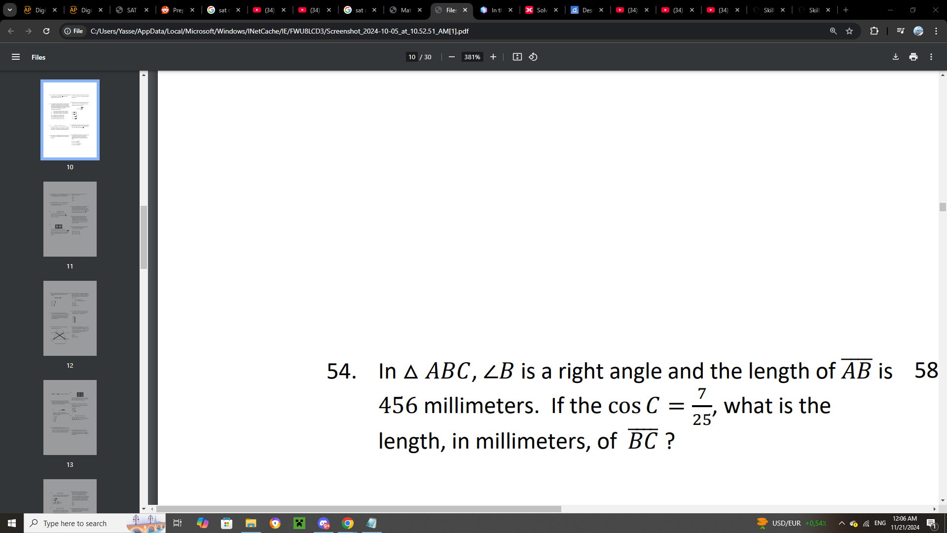Go back to previous page in browser

11,31
